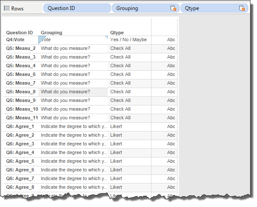Select the Q5: Measu_8 row label
The width and height of the screenshot is (257, 207).
coord(21,92)
